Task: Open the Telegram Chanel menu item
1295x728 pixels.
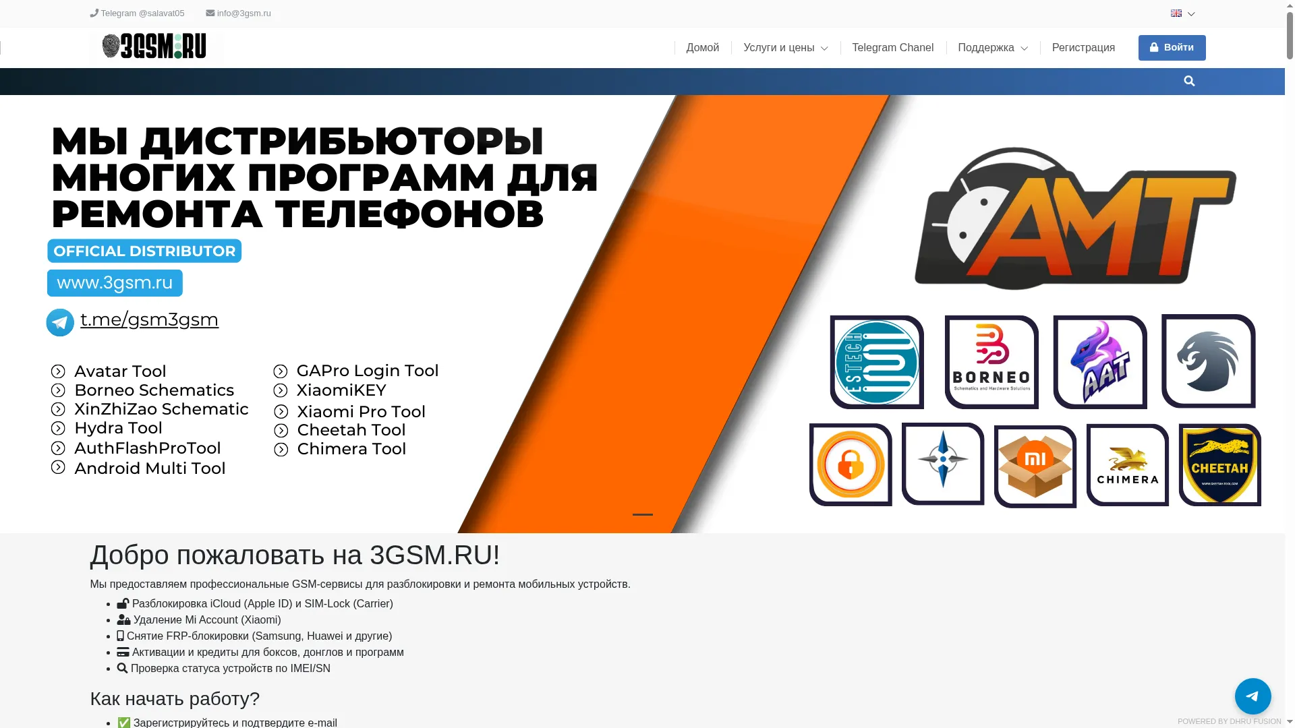Action: pos(892,48)
